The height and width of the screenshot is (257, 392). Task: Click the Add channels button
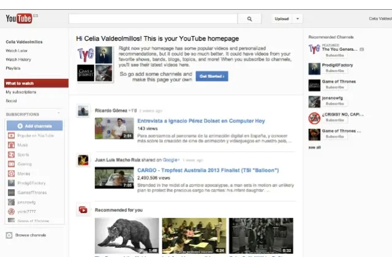click(35, 125)
